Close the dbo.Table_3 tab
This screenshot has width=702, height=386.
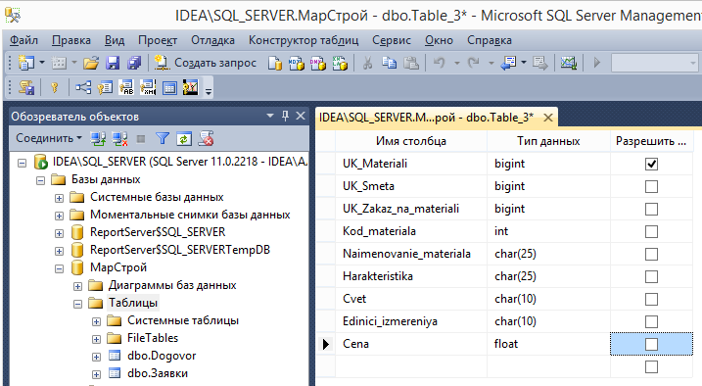point(548,118)
